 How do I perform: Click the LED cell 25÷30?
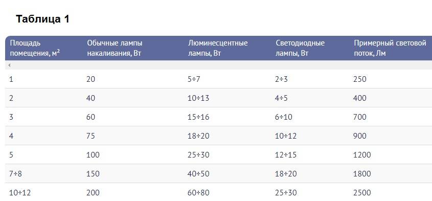pyautogui.click(x=286, y=193)
